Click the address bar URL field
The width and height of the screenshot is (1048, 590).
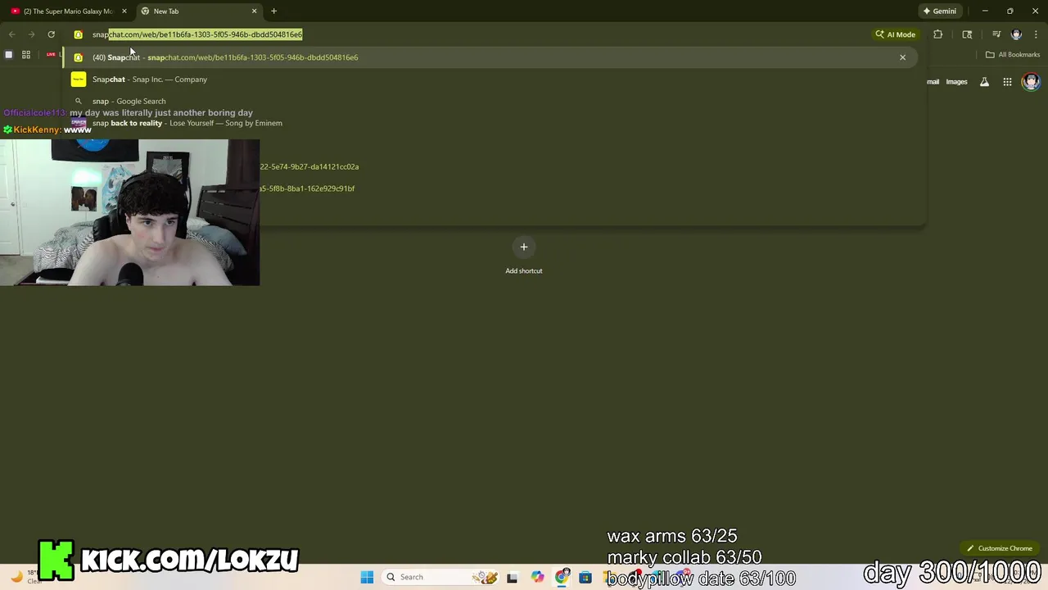[475, 34]
